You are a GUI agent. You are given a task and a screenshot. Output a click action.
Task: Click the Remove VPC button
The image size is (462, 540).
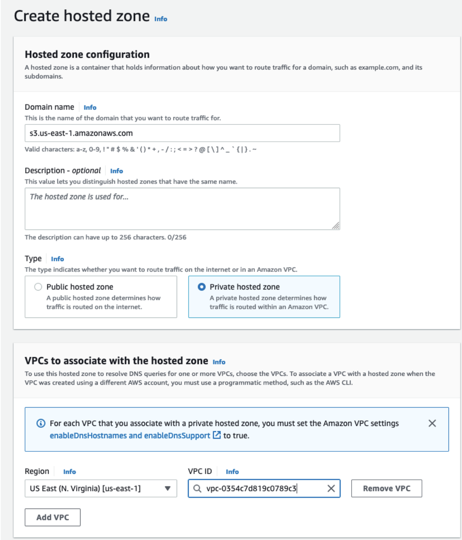coord(386,488)
